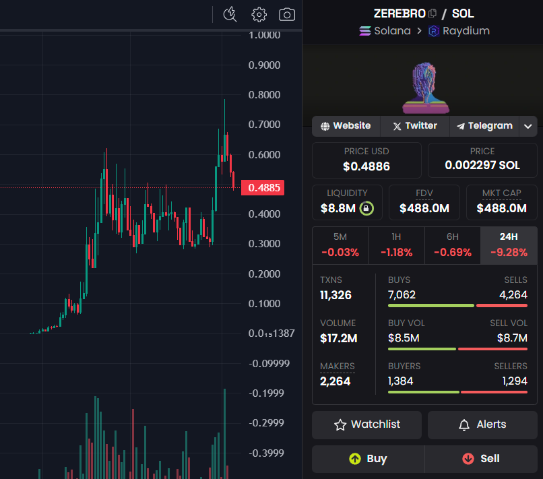Screen dimensions: 543x479
Task: Toggle ZEREBRO on your Watchlist
Action: [x=366, y=424]
